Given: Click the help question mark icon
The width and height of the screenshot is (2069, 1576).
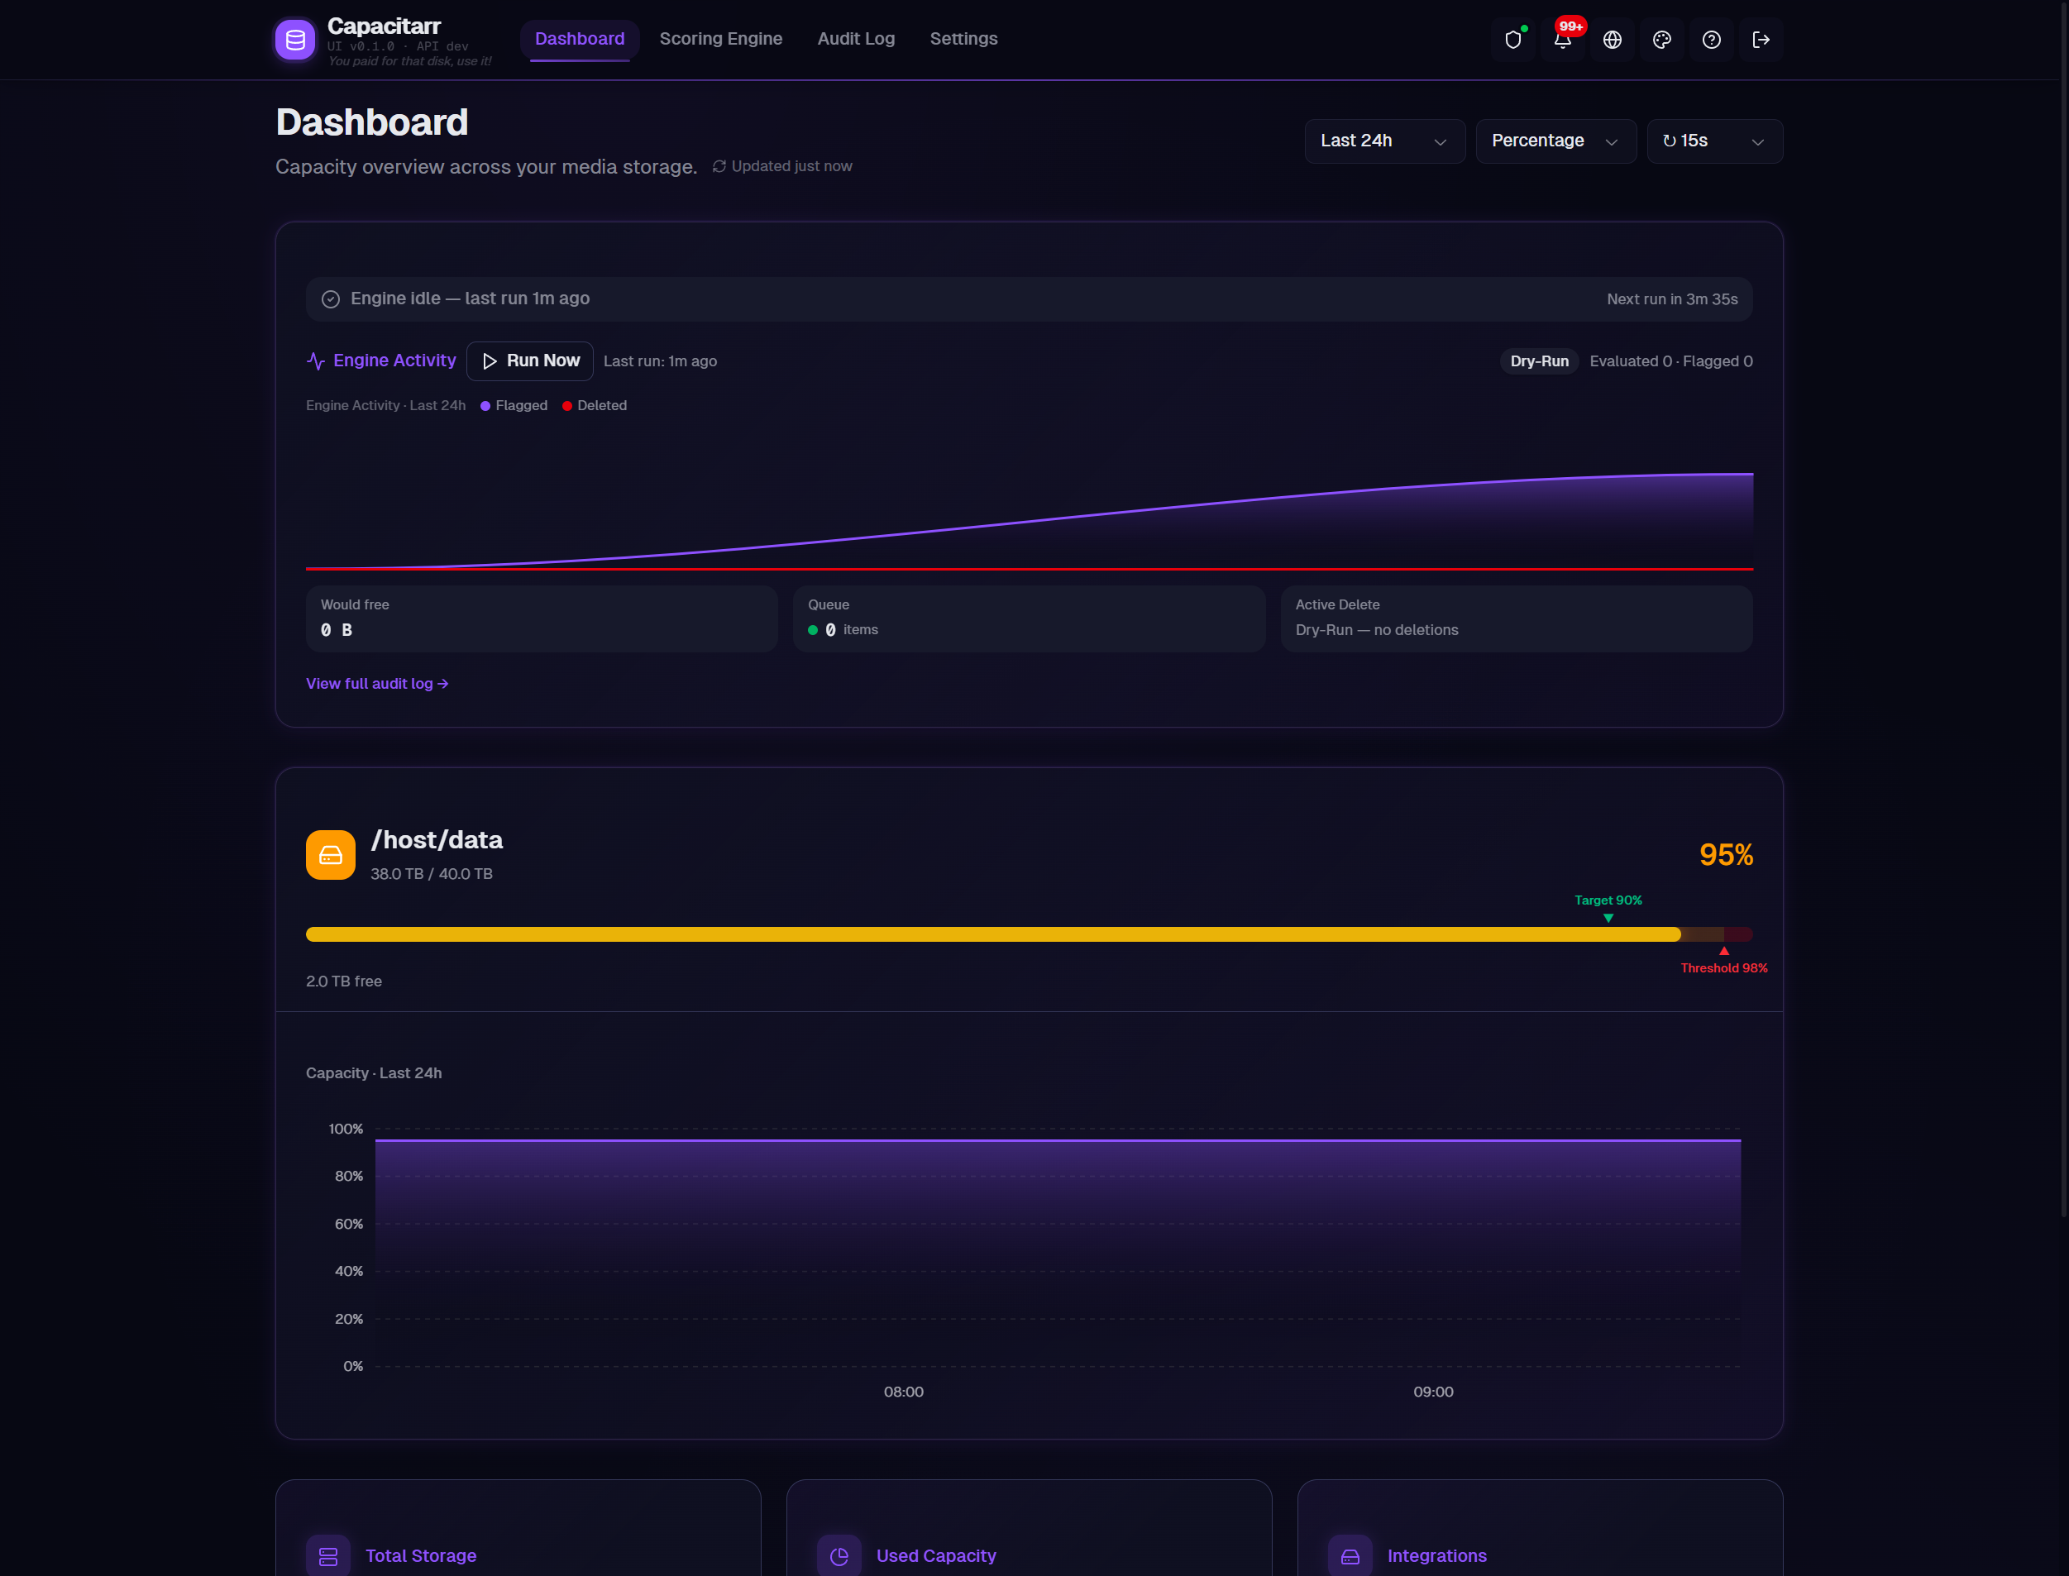Looking at the screenshot, I should 1713,40.
